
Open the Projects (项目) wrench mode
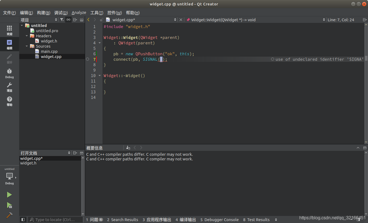click(x=10, y=87)
